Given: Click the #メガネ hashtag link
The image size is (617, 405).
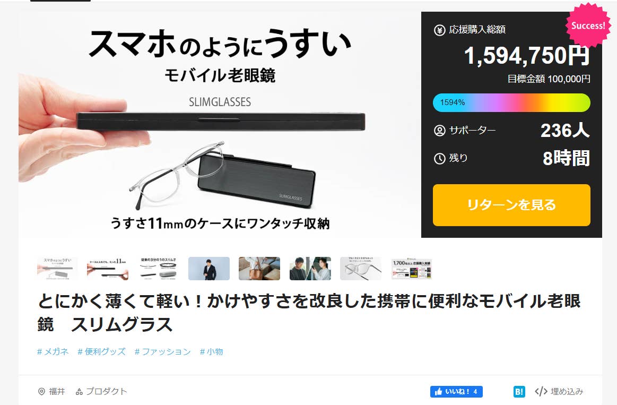Looking at the screenshot, I should point(53,351).
